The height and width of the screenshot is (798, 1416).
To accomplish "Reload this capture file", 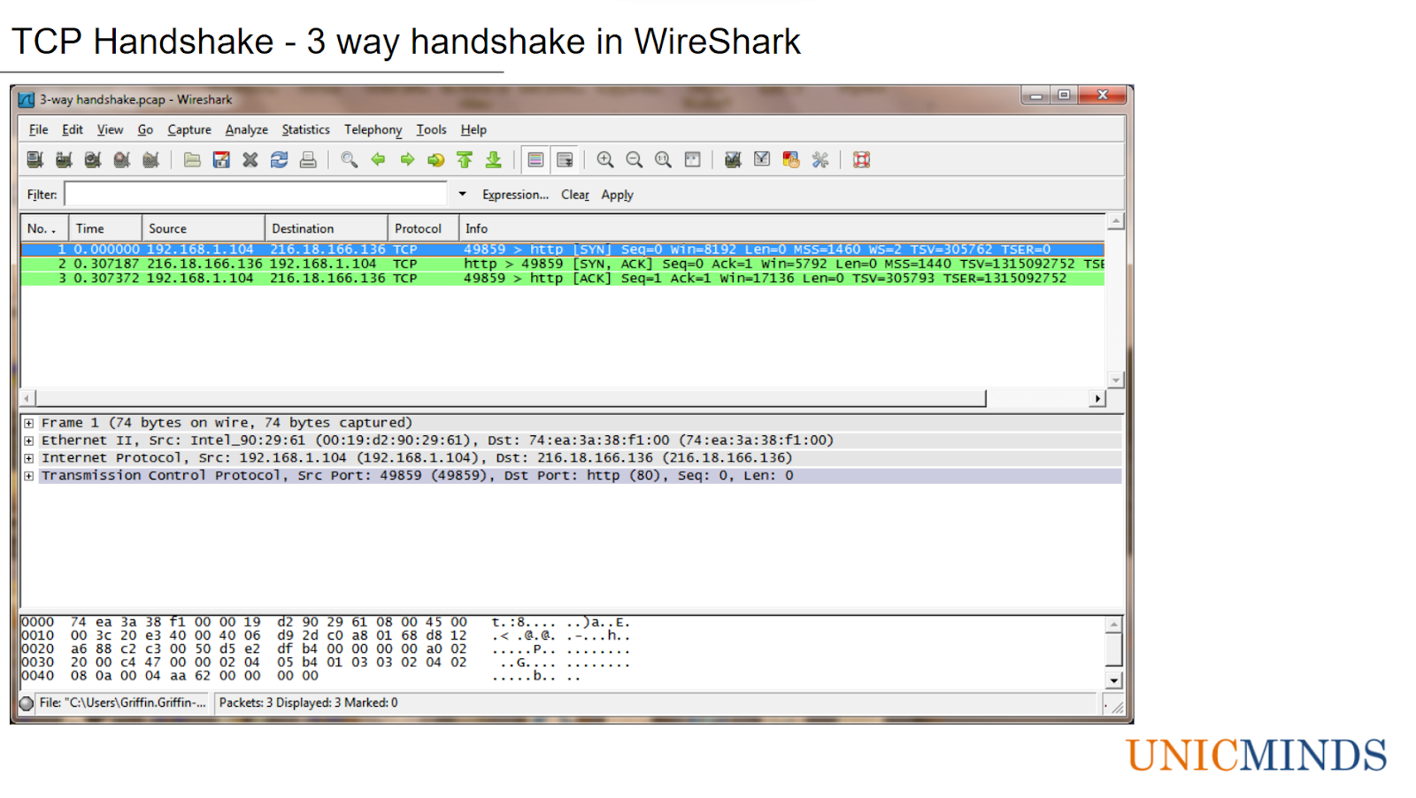I will pos(280,160).
